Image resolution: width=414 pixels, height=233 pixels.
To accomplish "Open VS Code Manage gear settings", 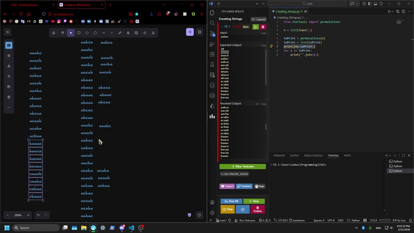I will [212, 213].
